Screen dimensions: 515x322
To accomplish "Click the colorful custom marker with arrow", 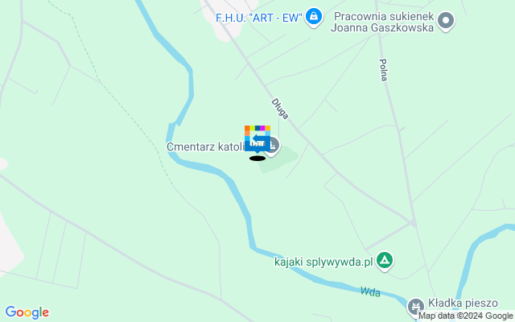I will pos(257,139).
